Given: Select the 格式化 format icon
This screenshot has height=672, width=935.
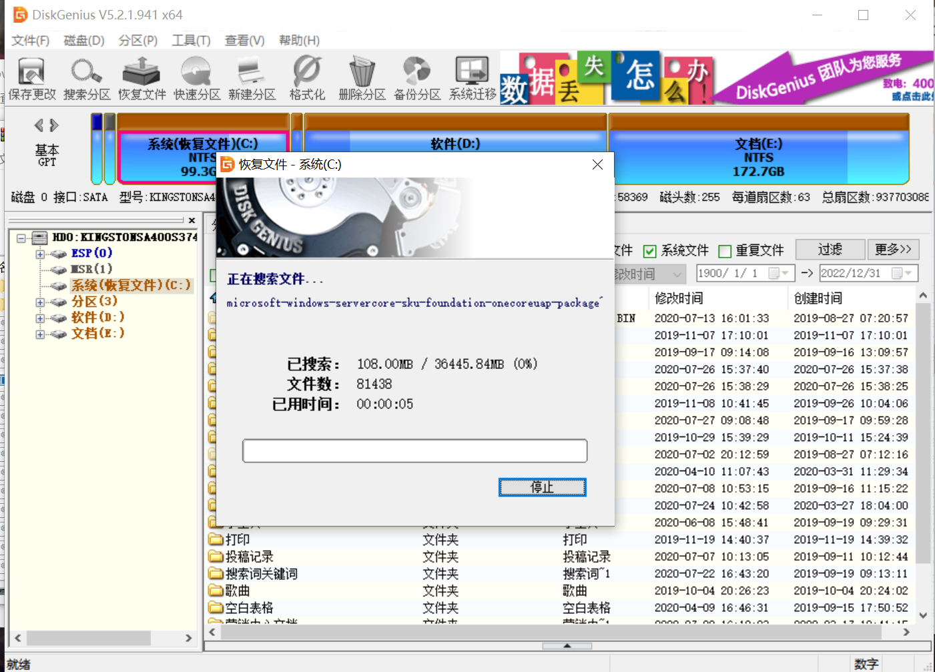Looking at the screenshot, I should pyautogui.click(x=307, y=78).
